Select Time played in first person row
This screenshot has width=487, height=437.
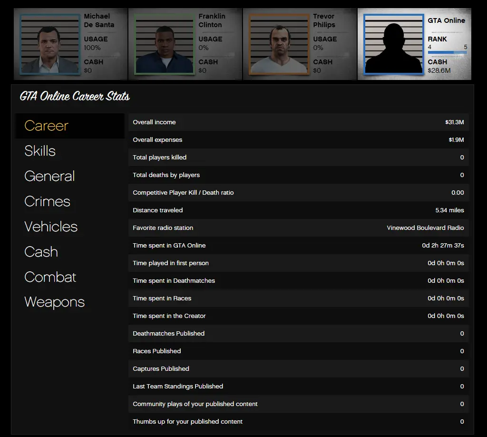[299, 263]
